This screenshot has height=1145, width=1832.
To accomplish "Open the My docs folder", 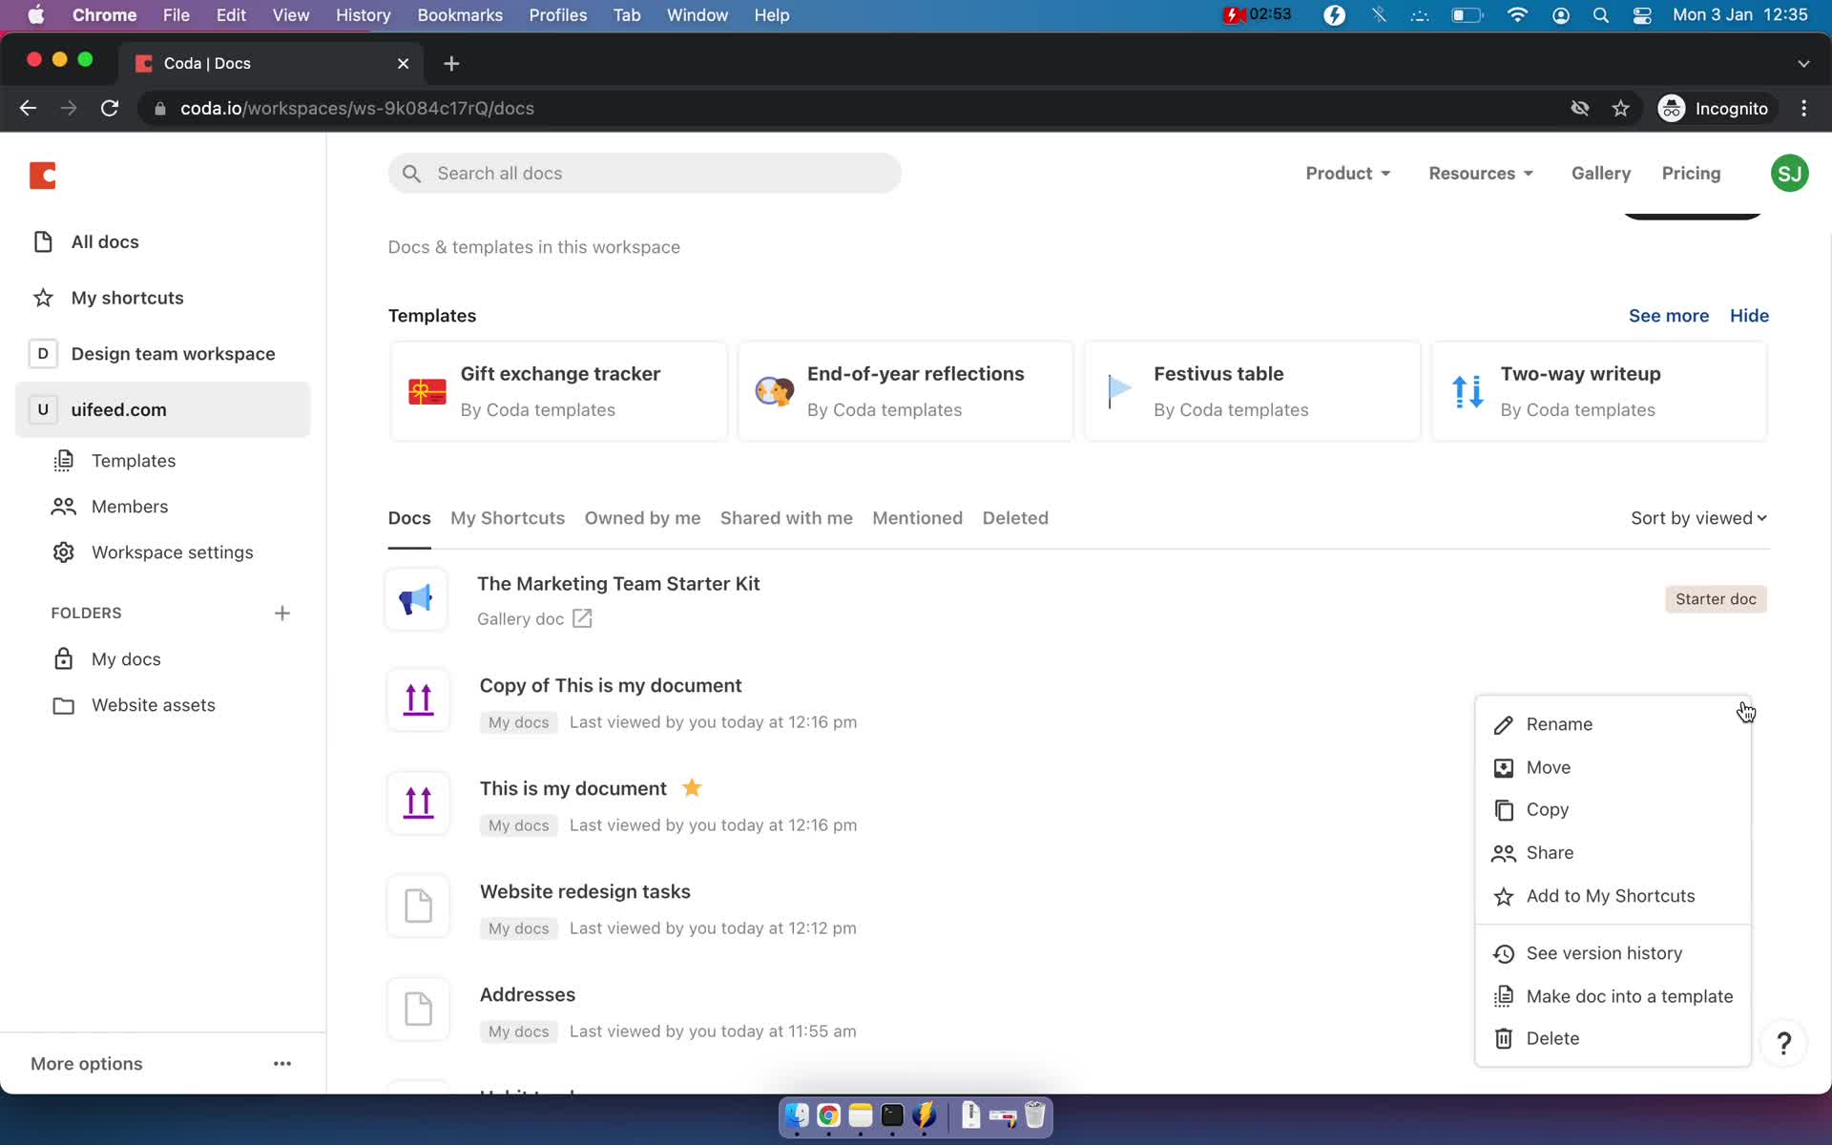I will [126, 659].
